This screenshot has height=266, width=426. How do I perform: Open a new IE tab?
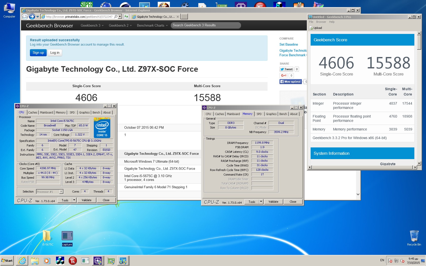pos(184,16)
